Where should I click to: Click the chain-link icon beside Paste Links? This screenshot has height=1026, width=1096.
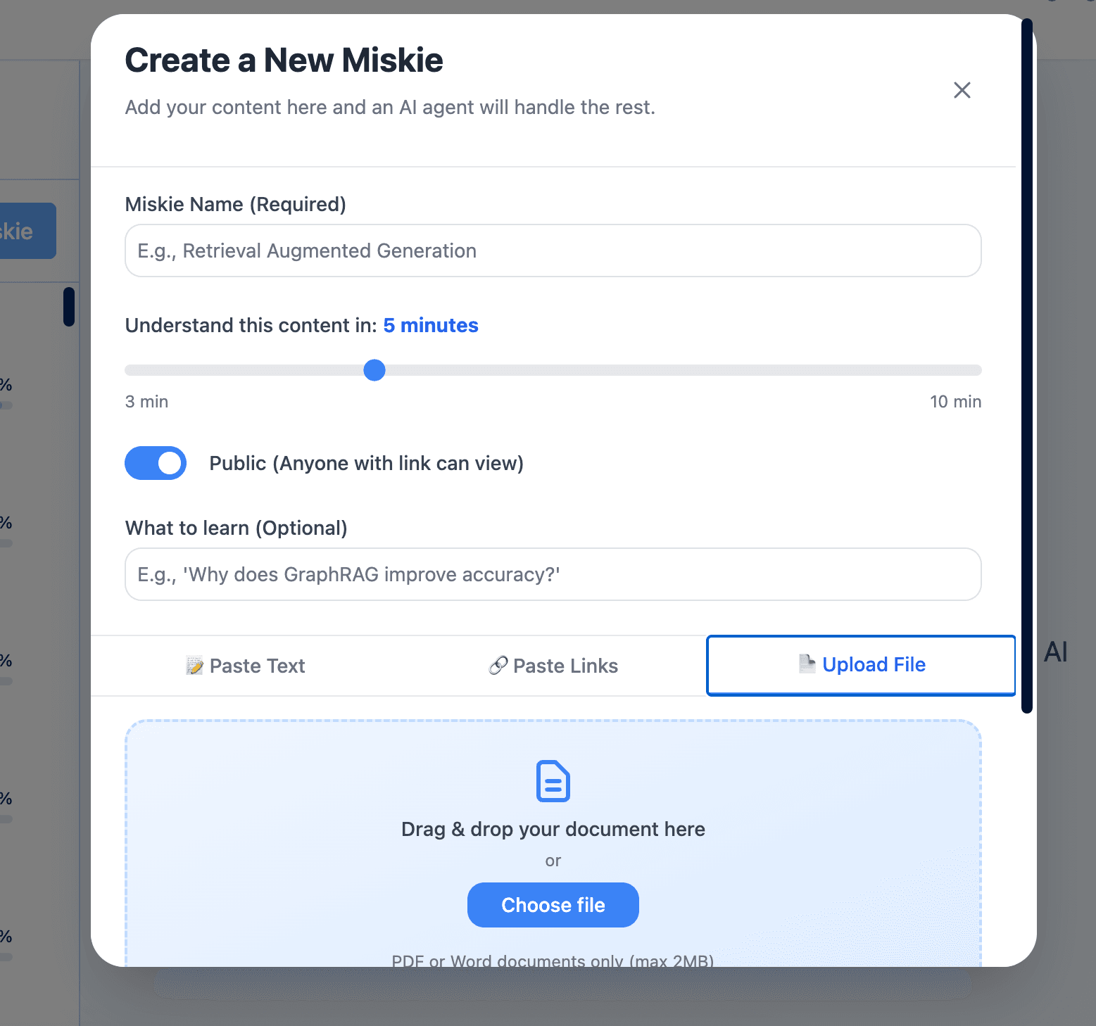click(x=498, y=665)
